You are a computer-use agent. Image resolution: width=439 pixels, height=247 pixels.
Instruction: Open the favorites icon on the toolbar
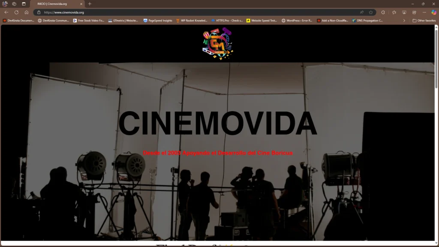tap(394, 12)
